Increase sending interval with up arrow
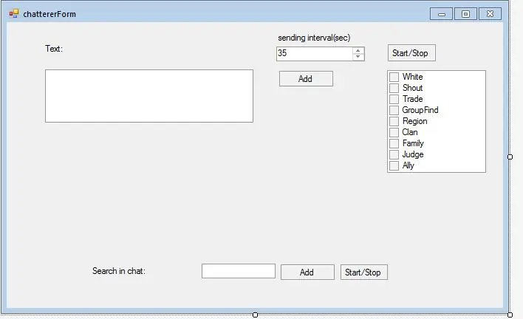 point(358,50)
